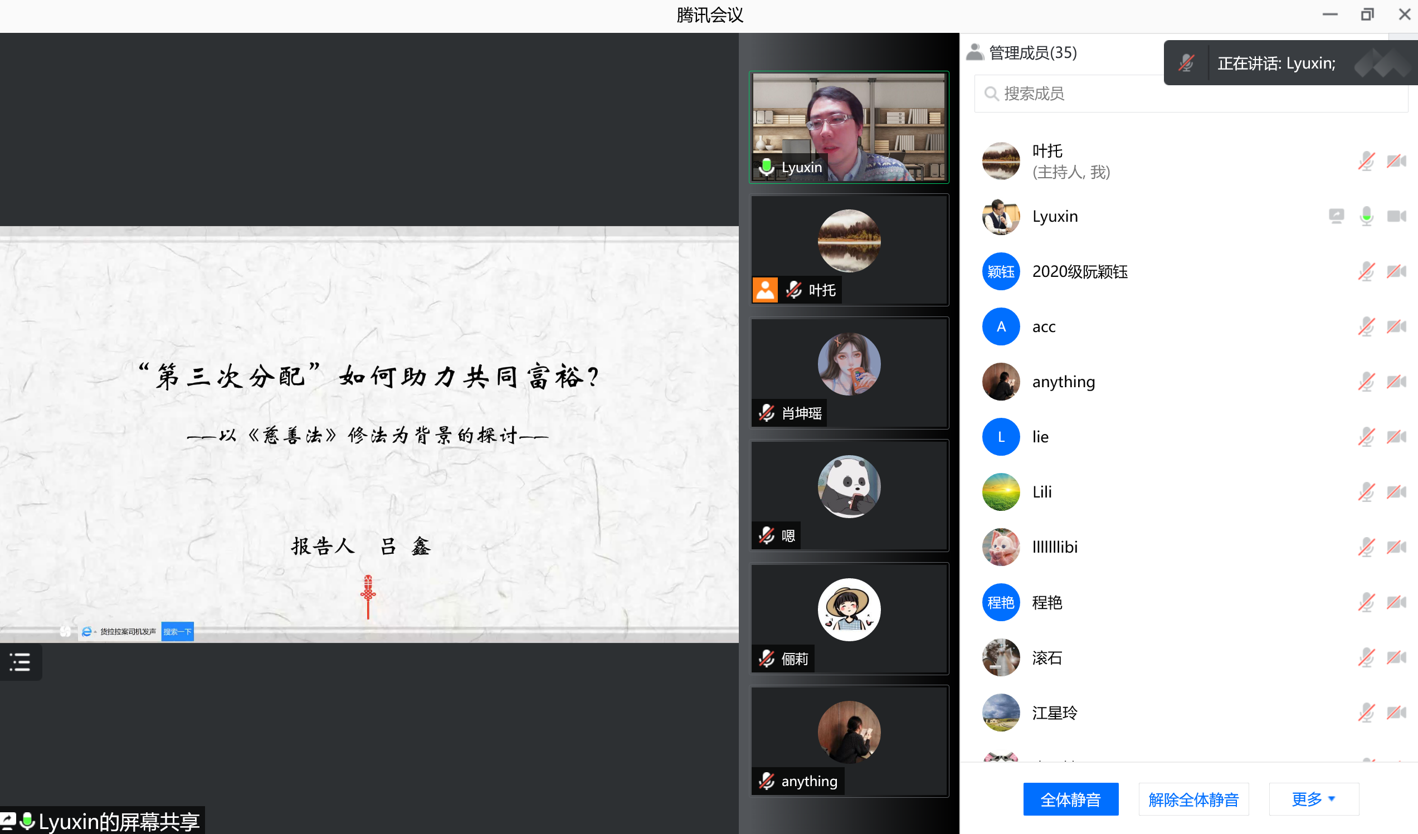The image size is (1418, 834).
Task: Click the mic icon on anything video tile
Action: coord(767,781)
